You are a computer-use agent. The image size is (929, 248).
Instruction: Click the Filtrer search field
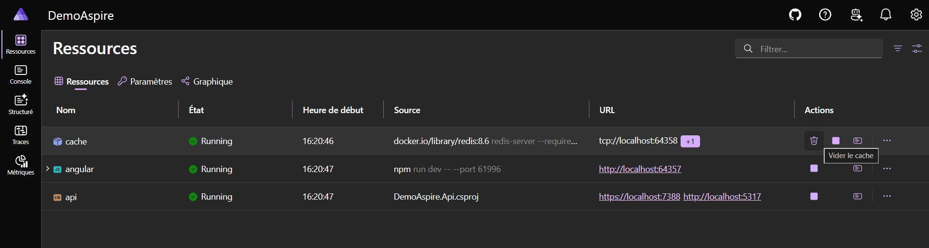pos(809,48)
